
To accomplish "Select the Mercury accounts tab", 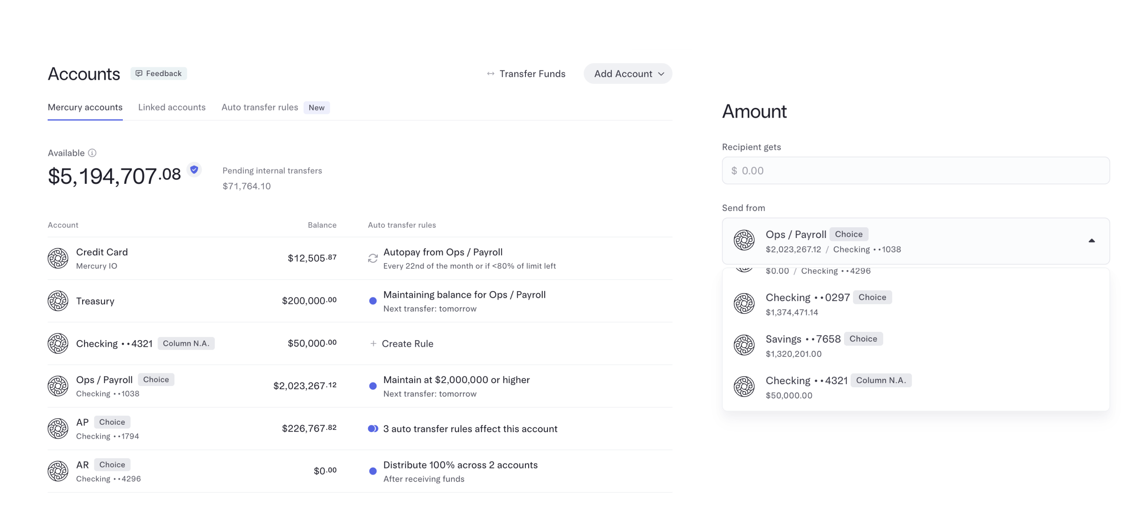I will click(85, 107).
